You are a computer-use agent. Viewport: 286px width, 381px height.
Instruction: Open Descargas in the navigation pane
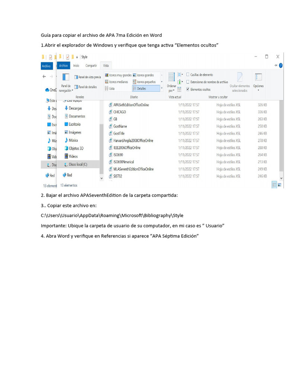pos(73,108)
